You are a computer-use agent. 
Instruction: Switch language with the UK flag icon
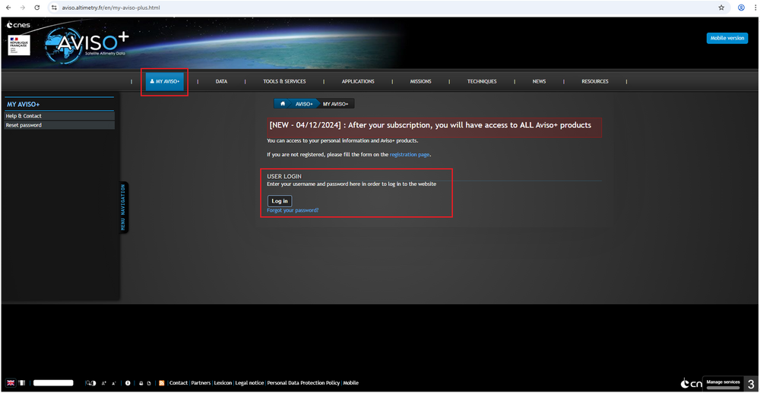11,383
